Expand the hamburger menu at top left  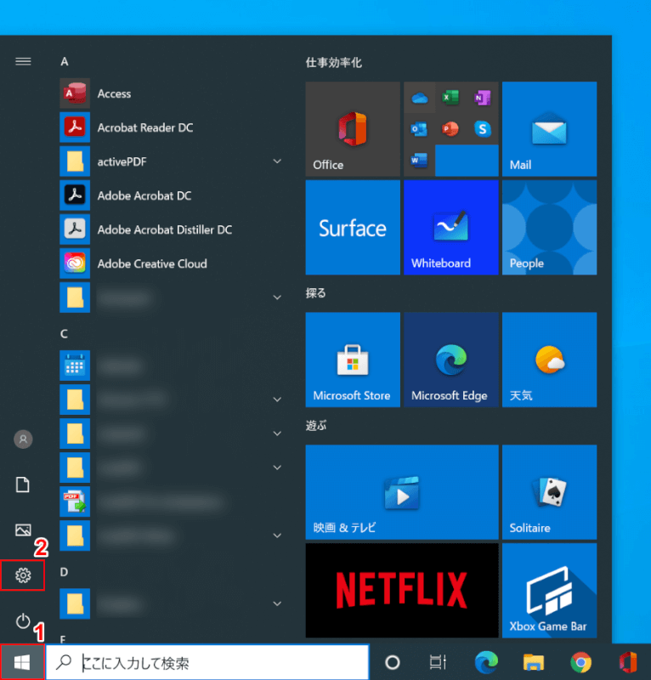tap(23, 61)
